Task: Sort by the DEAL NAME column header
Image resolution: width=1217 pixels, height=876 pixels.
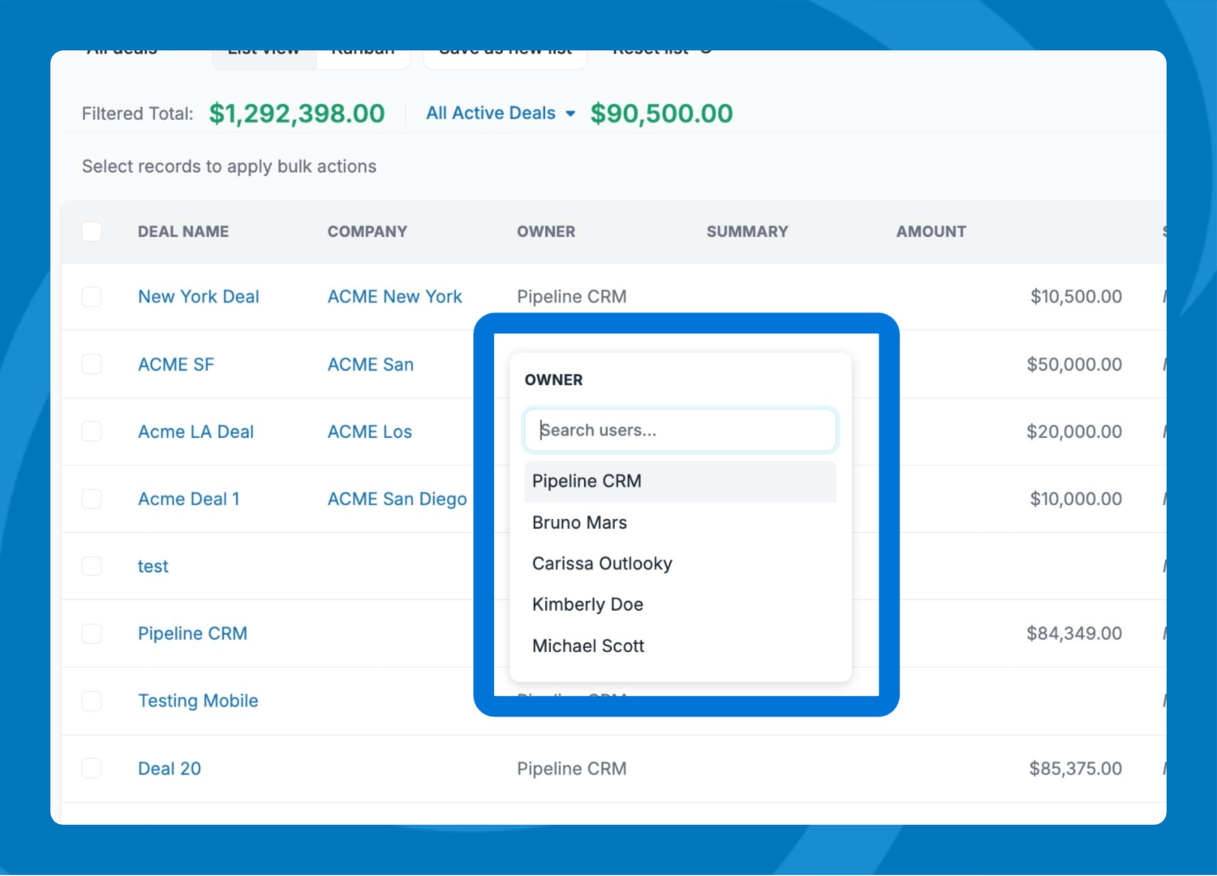Action: pos(183,232)
